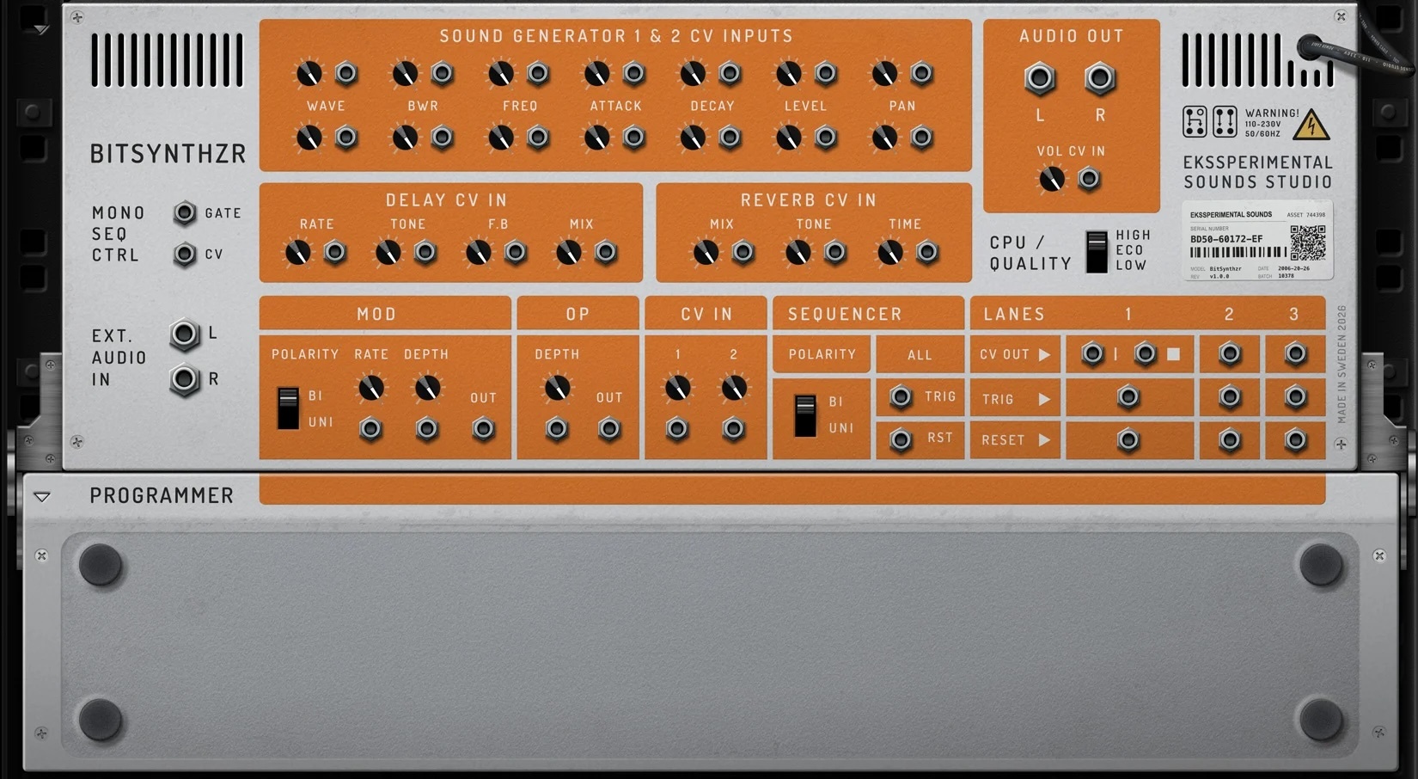This screenshot has width=1418, height=779.
Task: Toggle the Sequencer polarity BI/UNI switch
Action: [x=805, y=415]
